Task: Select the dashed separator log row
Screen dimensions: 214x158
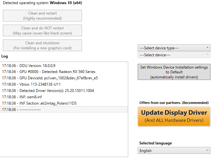Action: click(x=64, y=110)
